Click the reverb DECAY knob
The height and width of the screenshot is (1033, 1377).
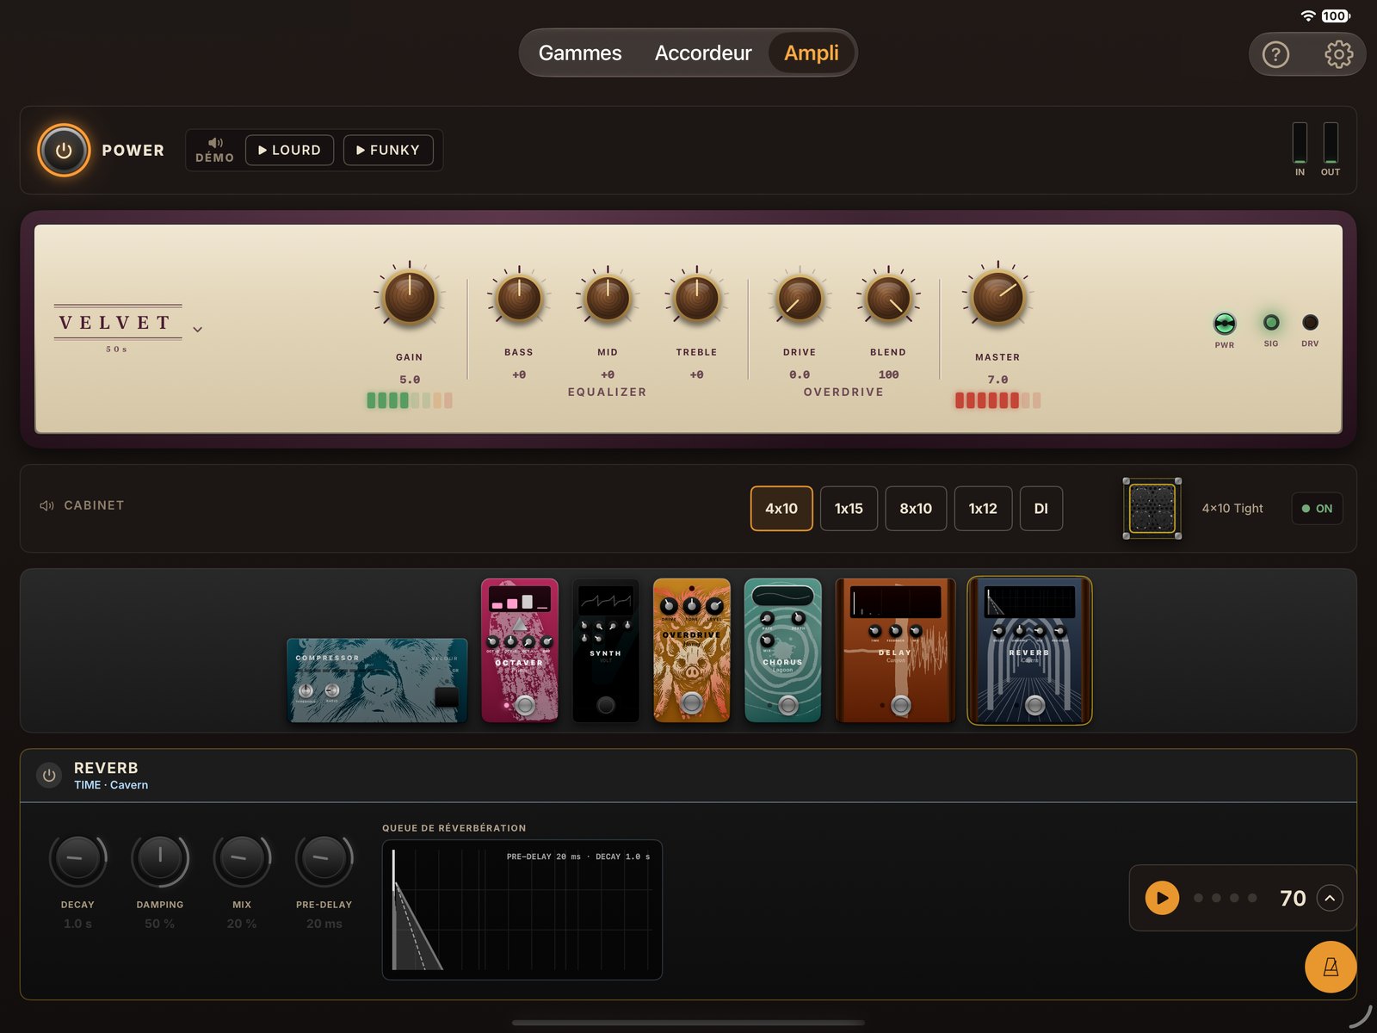click(x=77, y=858)
